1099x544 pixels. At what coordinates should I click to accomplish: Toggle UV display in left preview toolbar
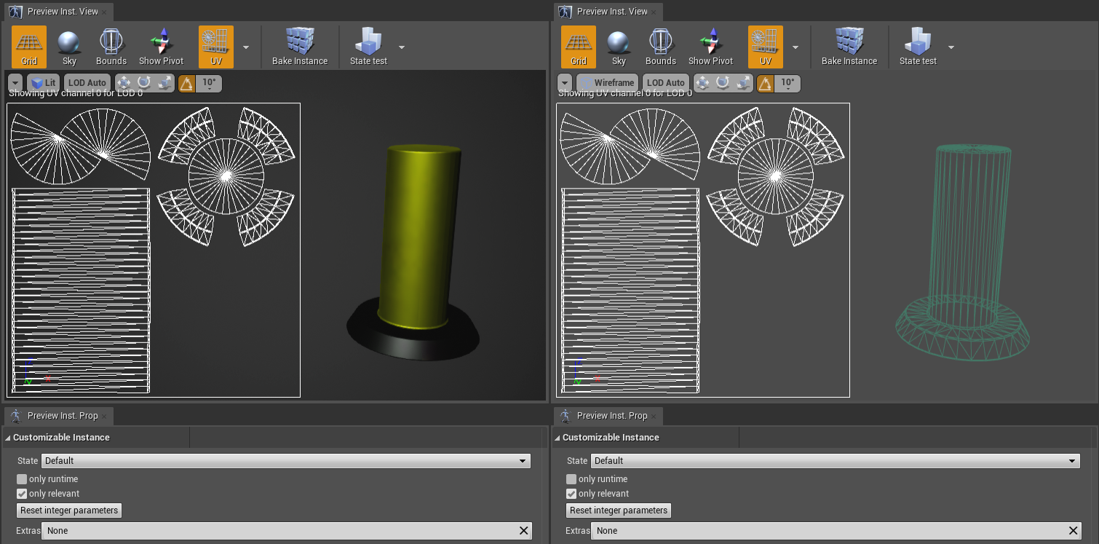pyautogui.click(x=216, y=47)
